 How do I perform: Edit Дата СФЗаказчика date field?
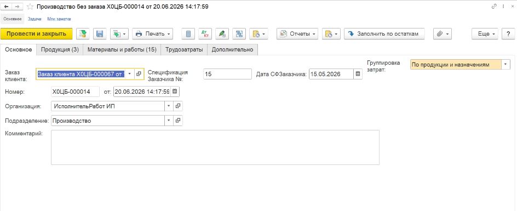click(x=331, y=74)
